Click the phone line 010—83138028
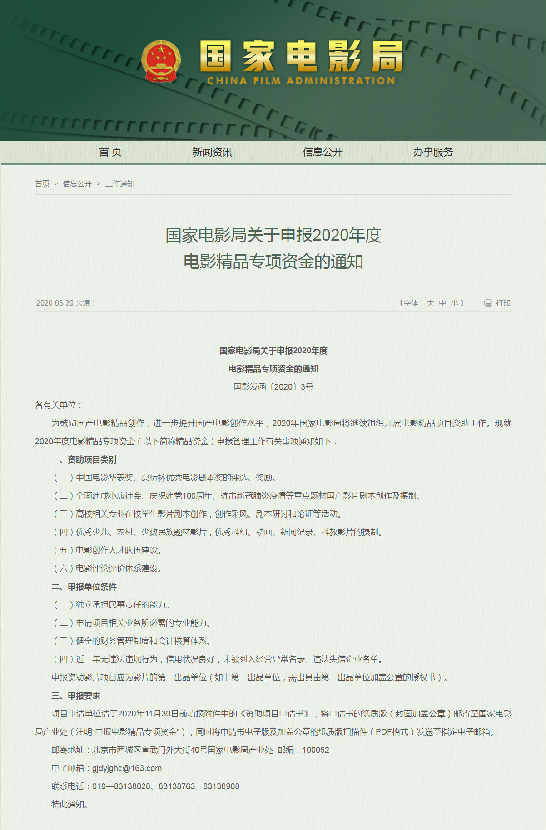Screen dimensions: 546x830 (145, 786)
